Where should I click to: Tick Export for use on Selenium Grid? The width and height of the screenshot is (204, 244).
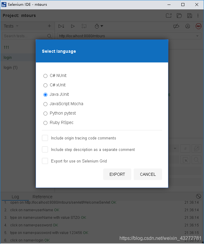point(45,161)
